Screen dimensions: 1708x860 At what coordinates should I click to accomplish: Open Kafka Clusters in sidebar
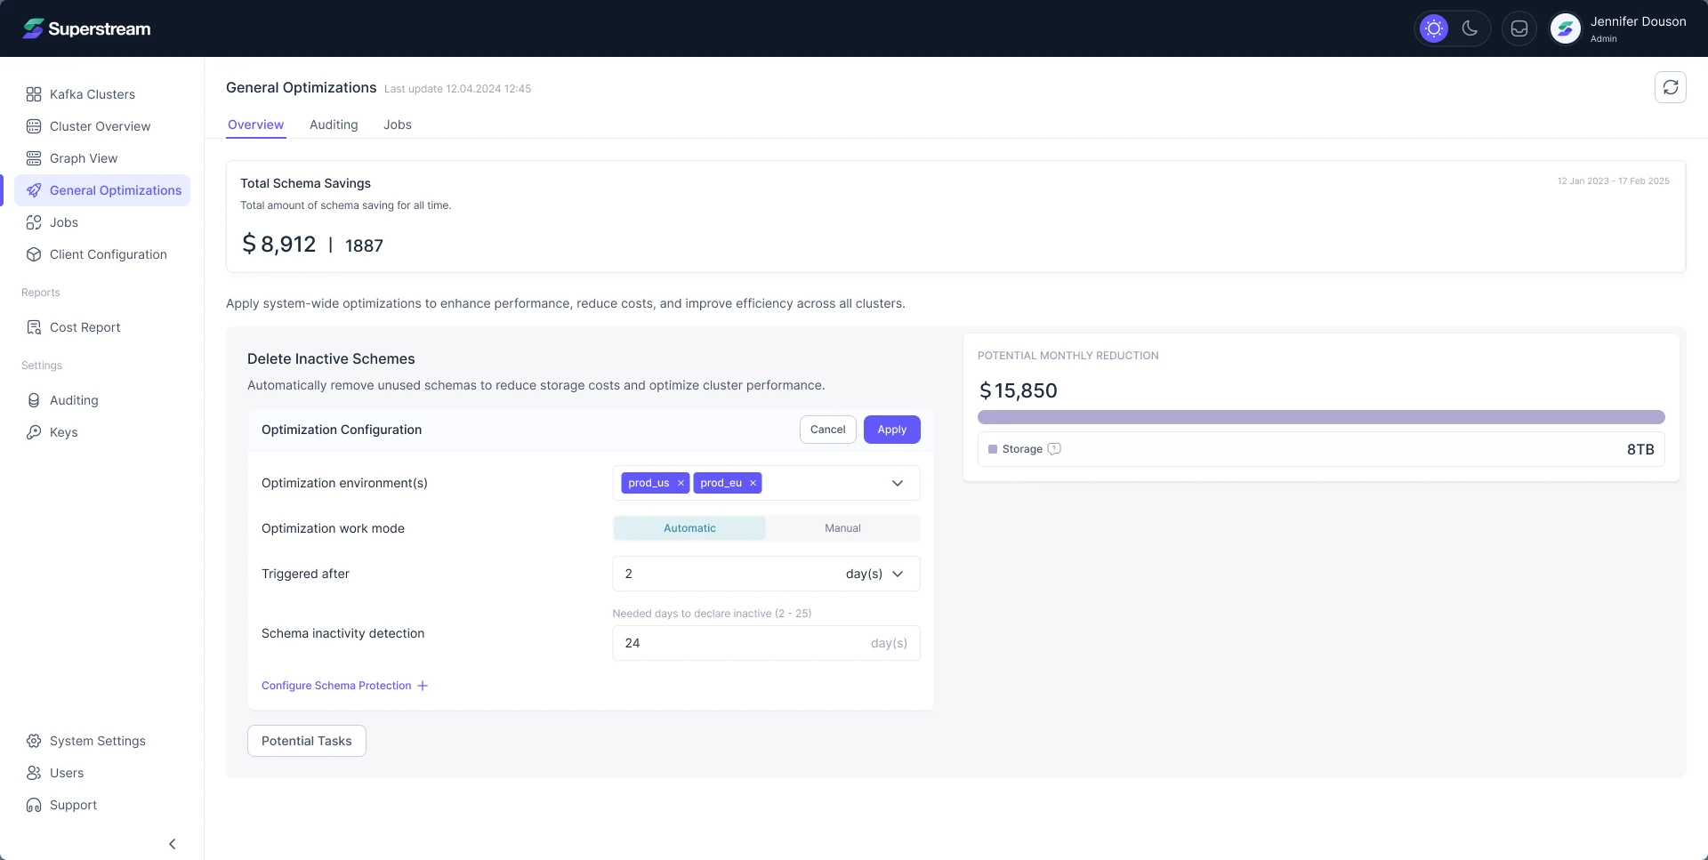tap(102, 94)
